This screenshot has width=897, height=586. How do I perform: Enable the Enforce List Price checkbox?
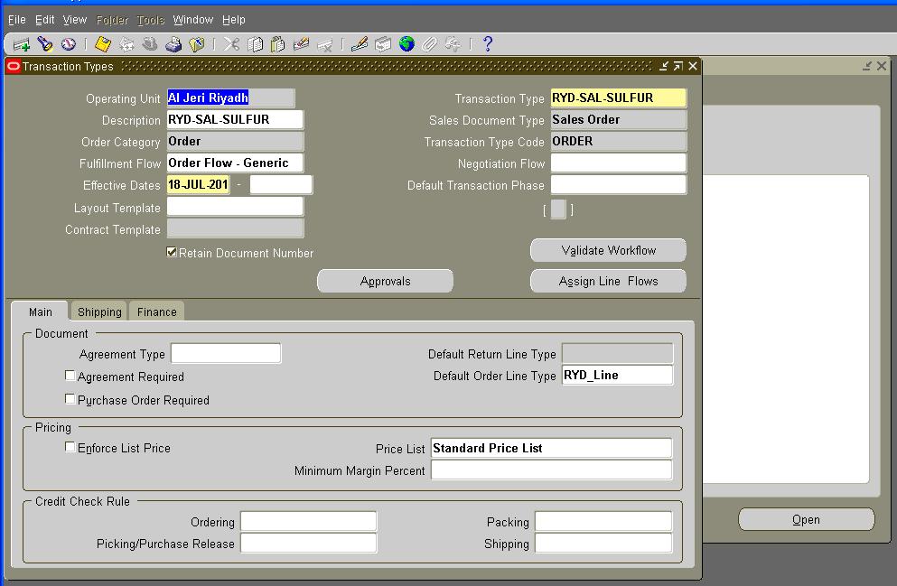click(70, 447)
